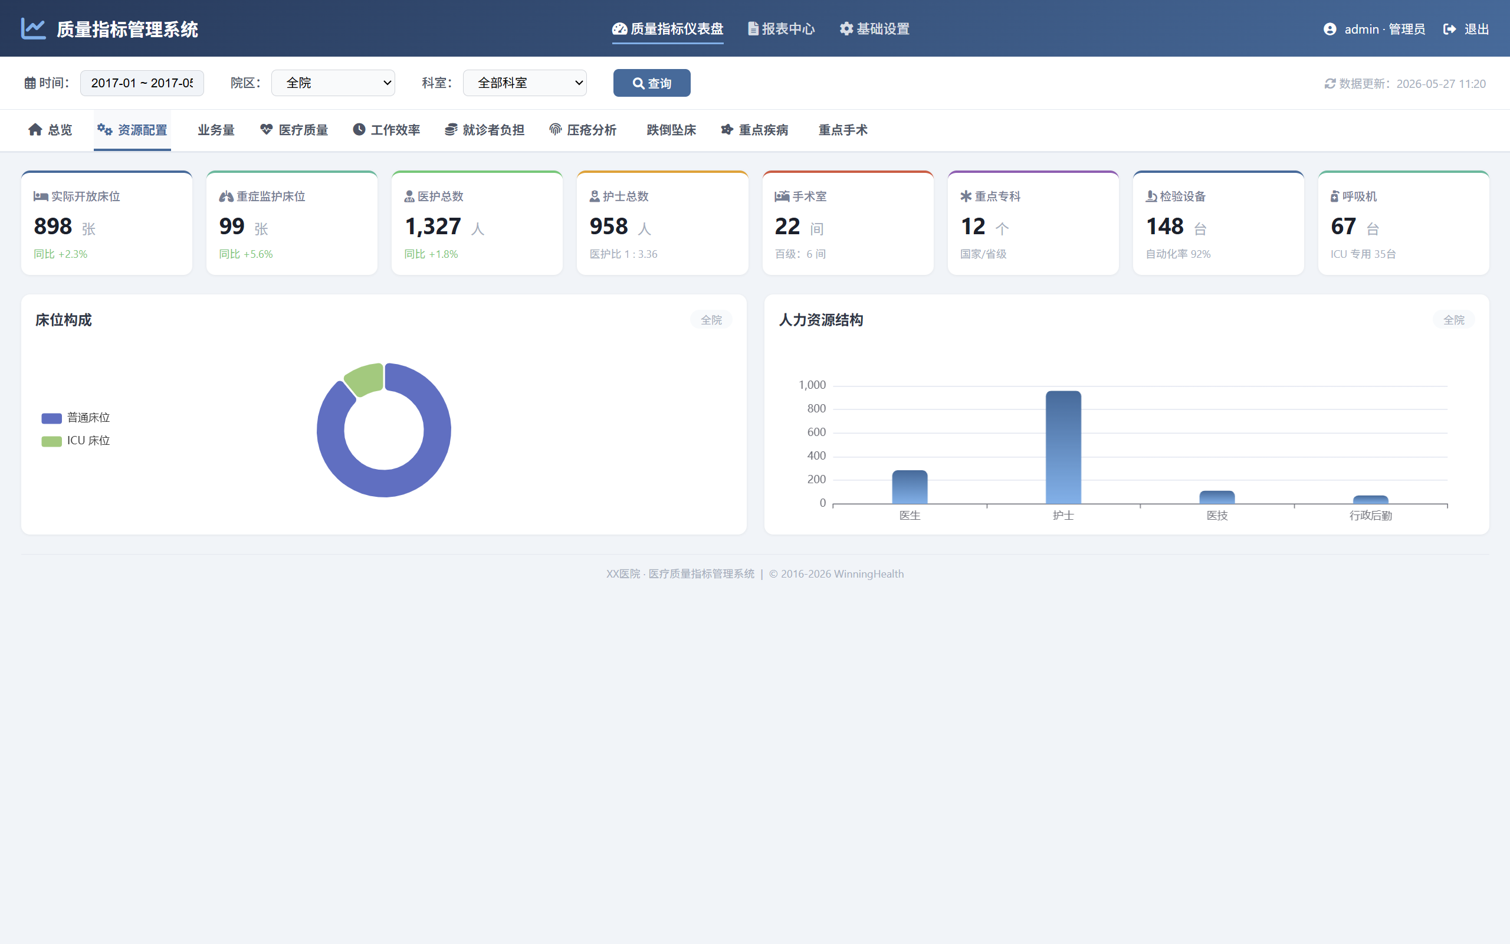
Task: Click the 医技 bar in the staffing chart
Action: (1217, 497)
